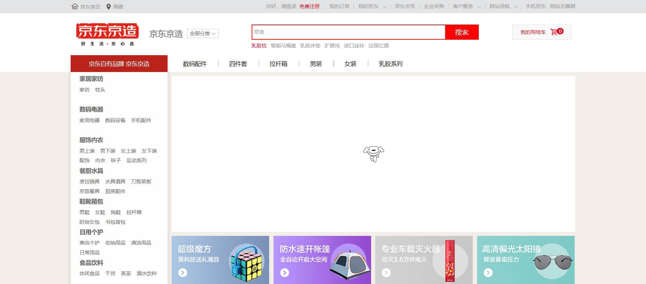Click the 京东京造 red logo
This screenshot has width=646, height=284.
107,31
